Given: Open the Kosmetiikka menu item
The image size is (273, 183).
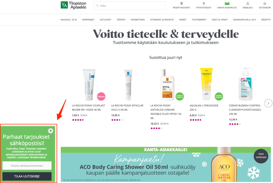Looking at the screenshot, I should [138, 20].
